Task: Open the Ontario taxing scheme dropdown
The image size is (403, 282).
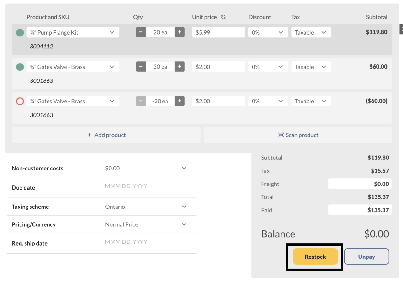Action: 184,207
